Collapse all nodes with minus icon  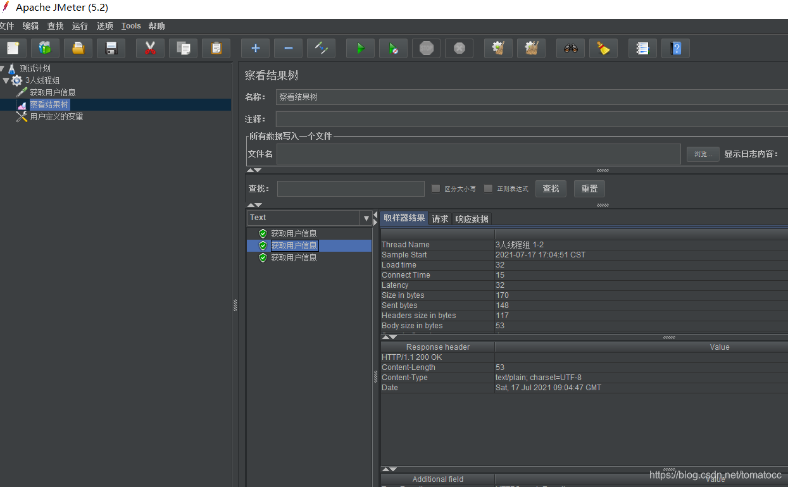[x=288, y=48]
